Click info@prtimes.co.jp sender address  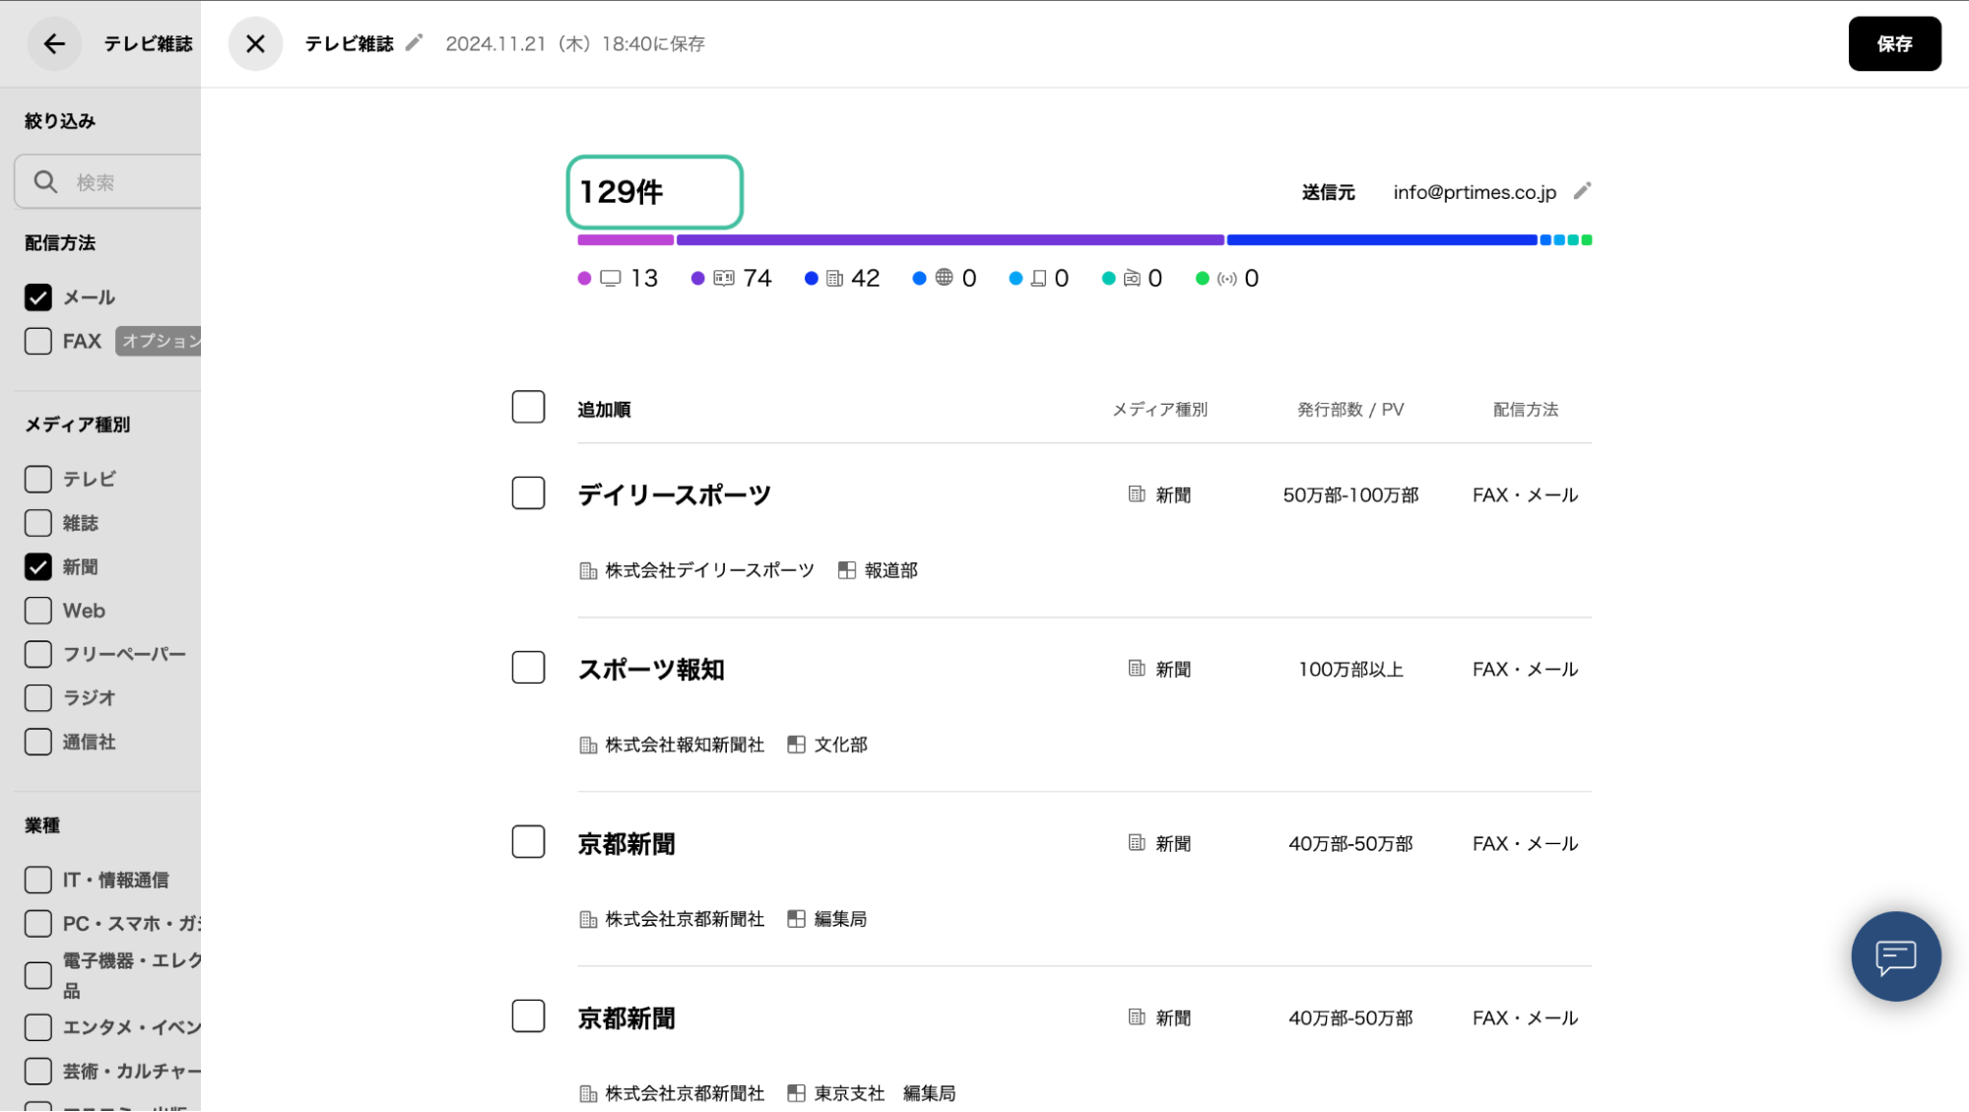[x=1475, y=192]
